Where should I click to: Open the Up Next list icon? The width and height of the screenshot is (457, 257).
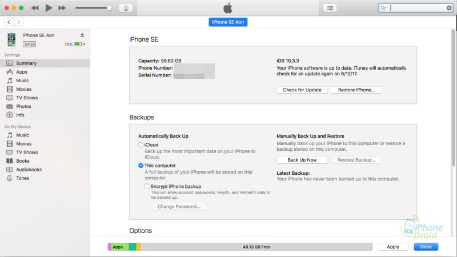pos(330,8)
